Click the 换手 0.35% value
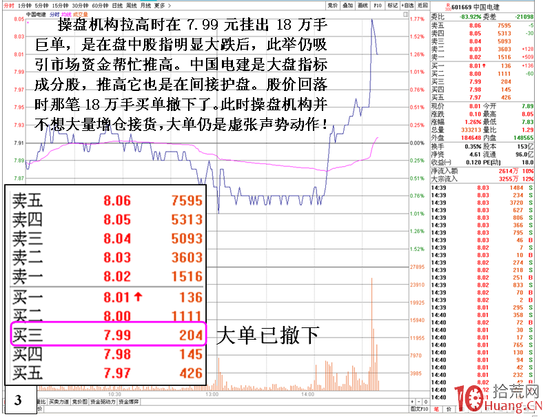Image resolution: width=552 pixels, height=419 pixels. (473, 147)
